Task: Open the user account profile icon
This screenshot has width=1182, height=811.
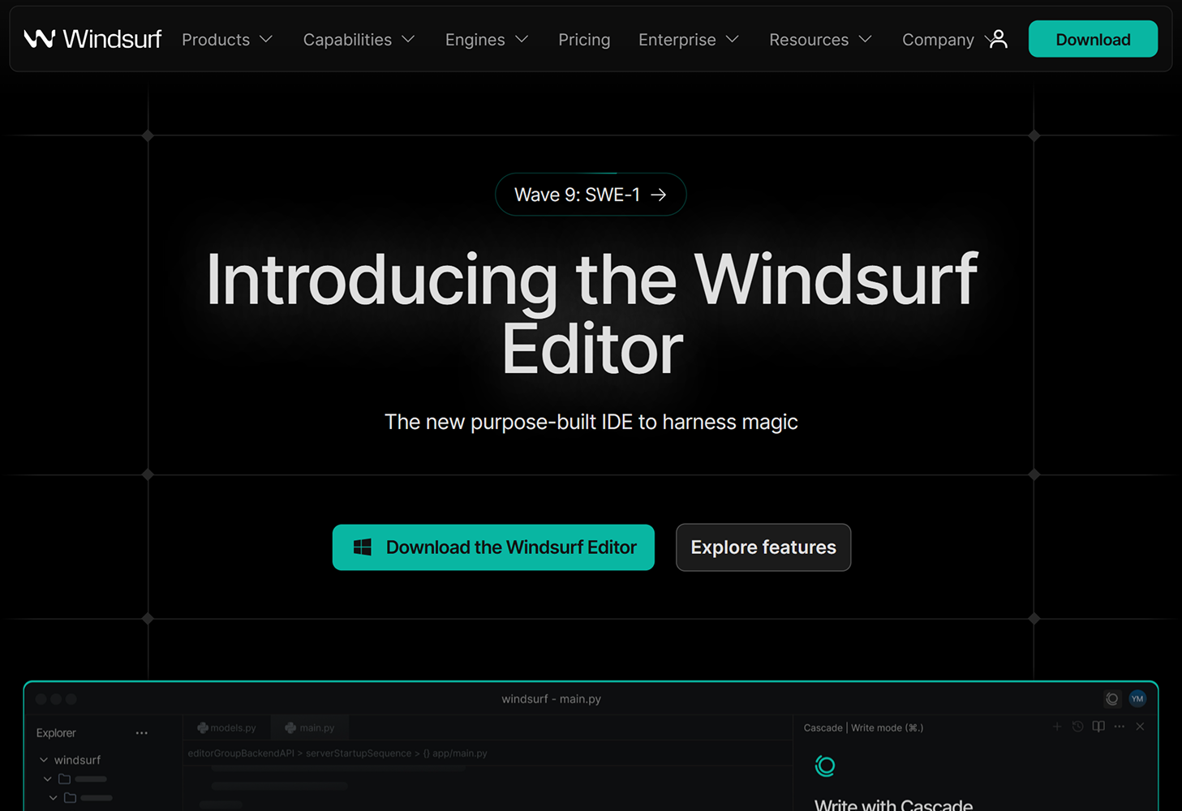Action: (999, 39)
